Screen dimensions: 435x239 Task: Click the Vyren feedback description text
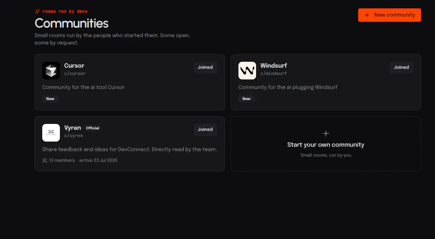(x=130, y=149)
